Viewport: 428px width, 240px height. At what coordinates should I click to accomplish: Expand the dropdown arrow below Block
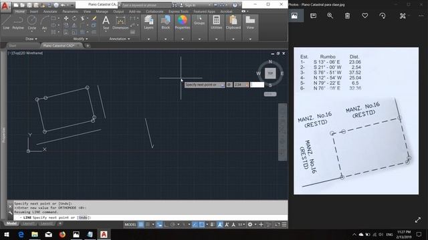165,39
